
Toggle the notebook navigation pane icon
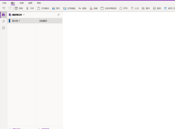(3, 15)
